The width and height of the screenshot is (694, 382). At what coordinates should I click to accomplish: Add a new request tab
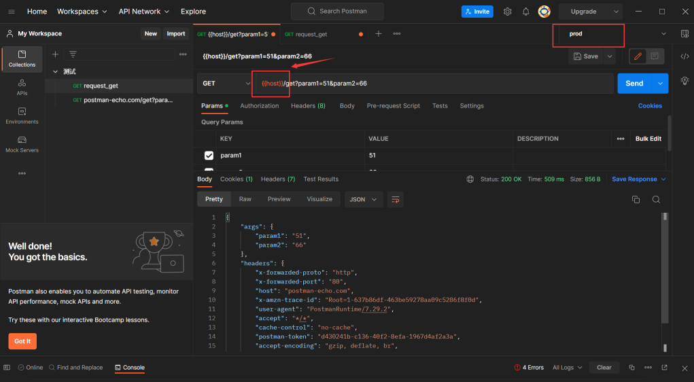click(379, 33)
